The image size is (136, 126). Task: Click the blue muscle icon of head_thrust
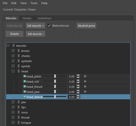[25, 86]
